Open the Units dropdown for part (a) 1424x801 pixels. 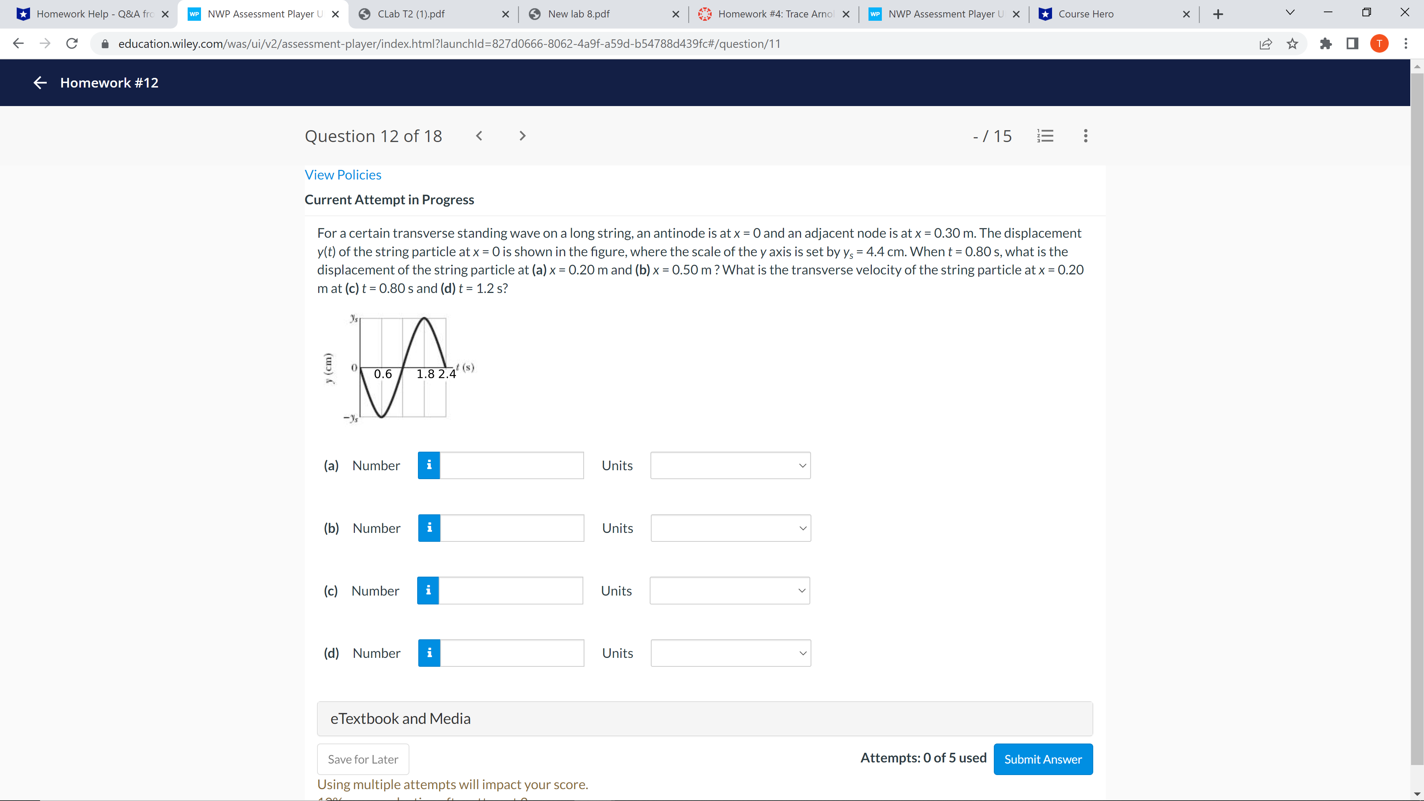[730, 465]
